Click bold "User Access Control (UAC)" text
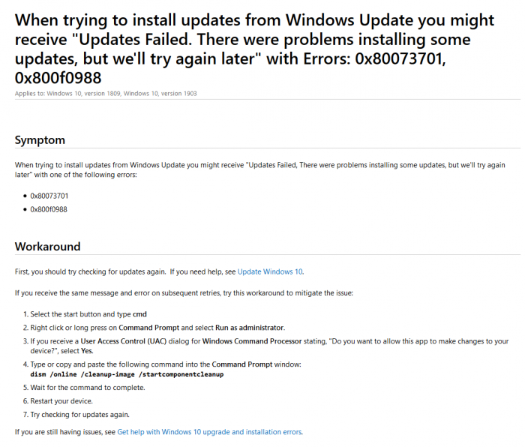 coord(122,341)
